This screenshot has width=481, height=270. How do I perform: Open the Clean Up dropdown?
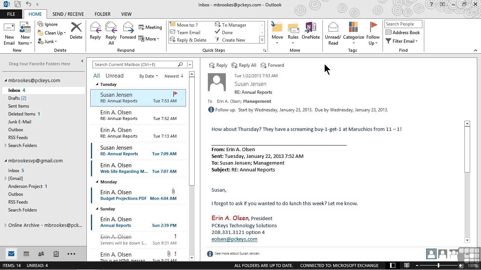(52, 33)
